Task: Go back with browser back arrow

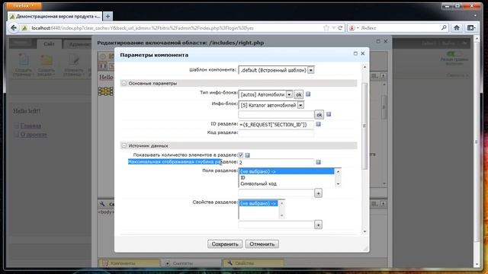Action: [x=14, y=28]
